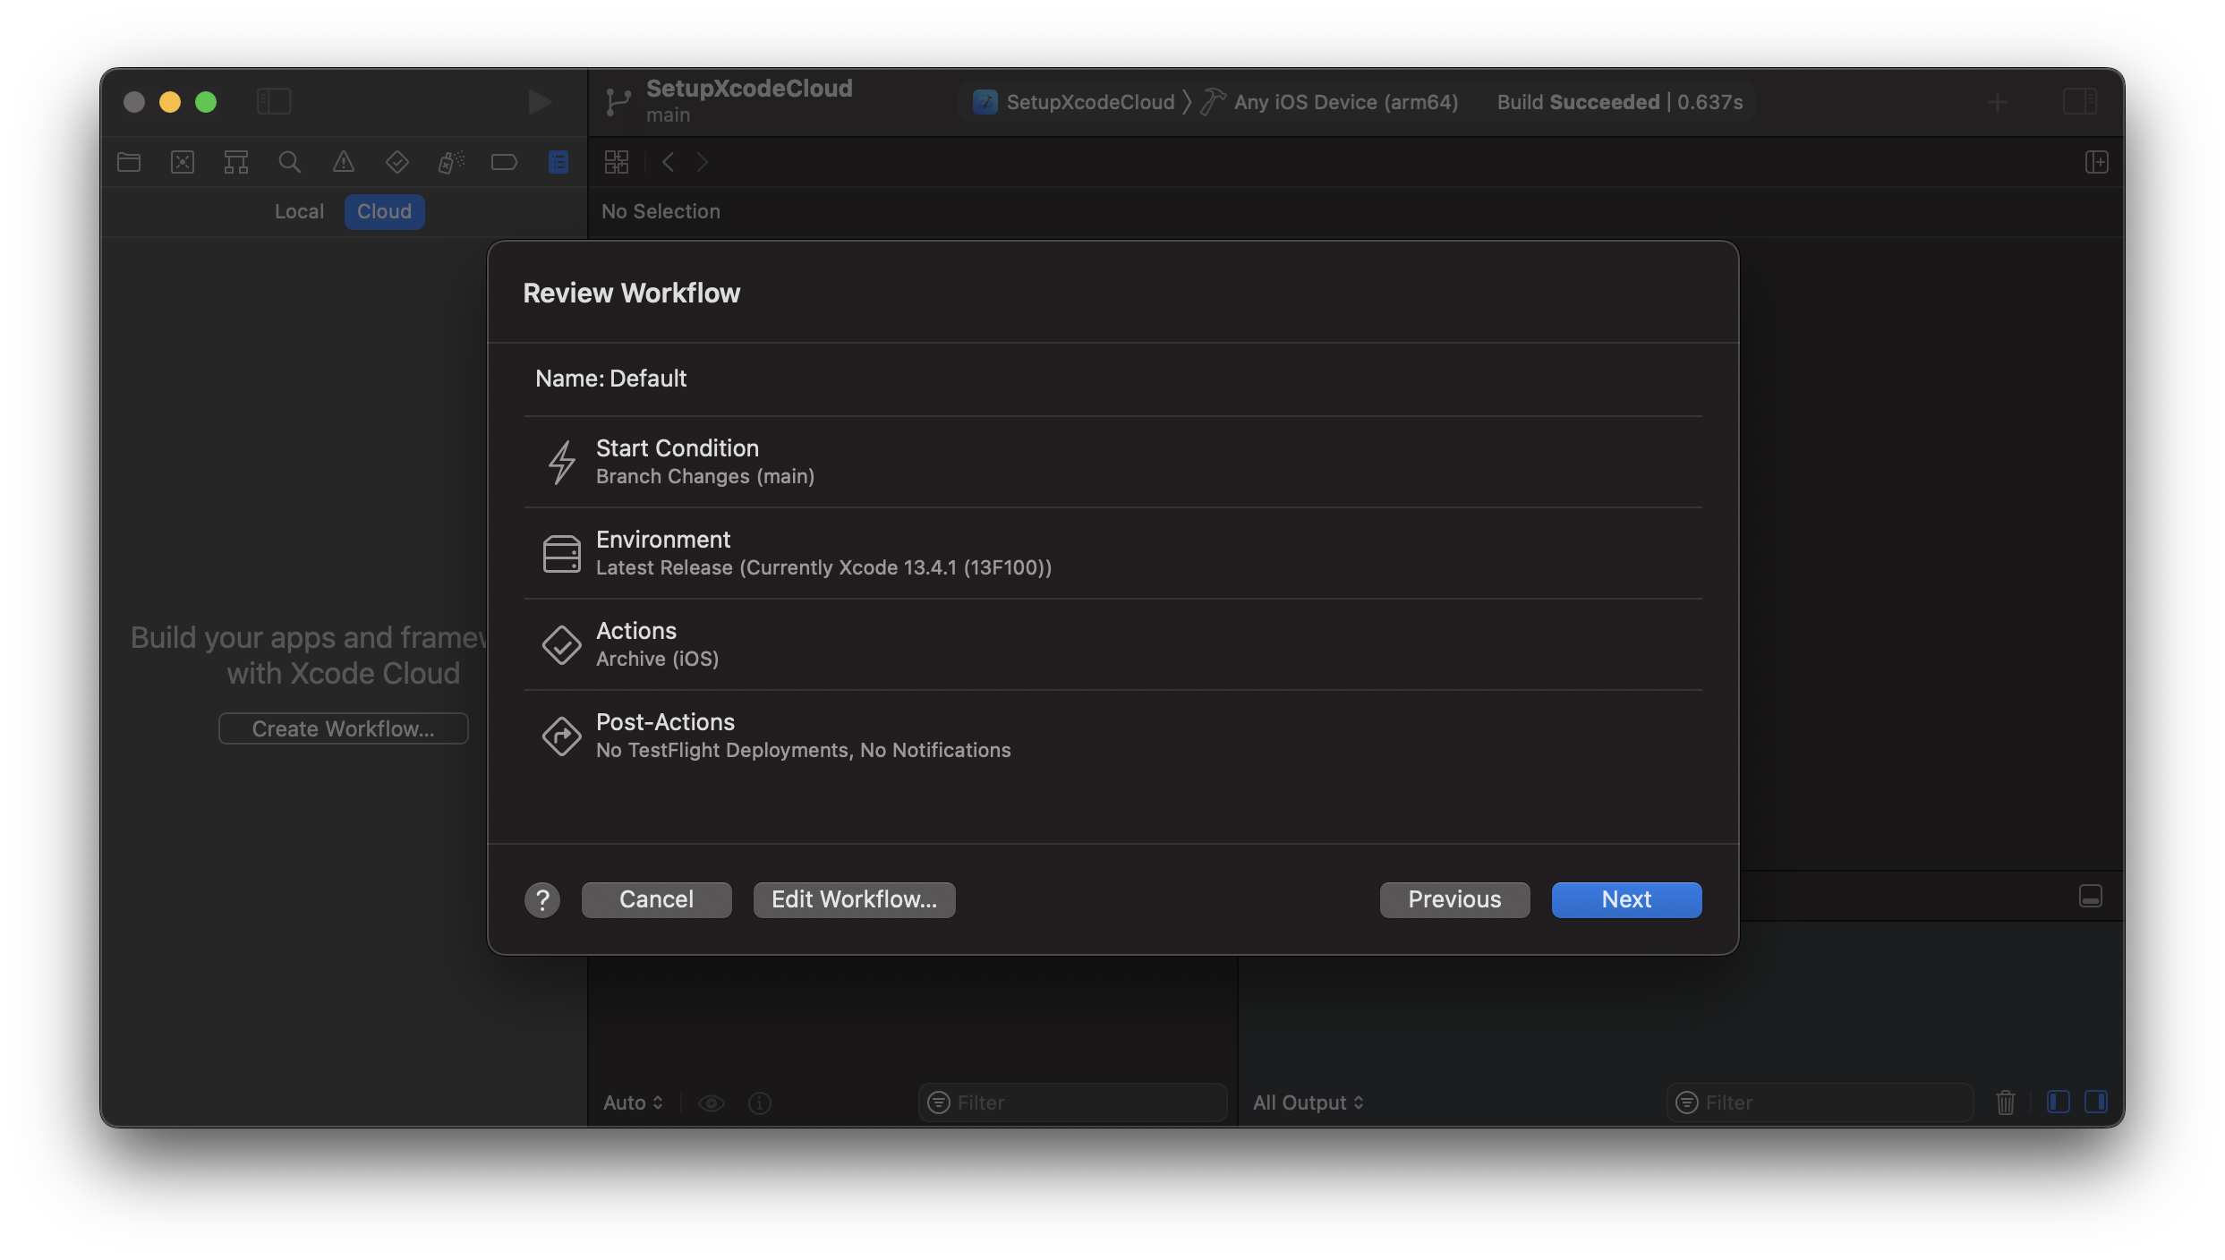Open the All Output dropdown
This screenshot has height=1260, width=2225.
1308,1102
